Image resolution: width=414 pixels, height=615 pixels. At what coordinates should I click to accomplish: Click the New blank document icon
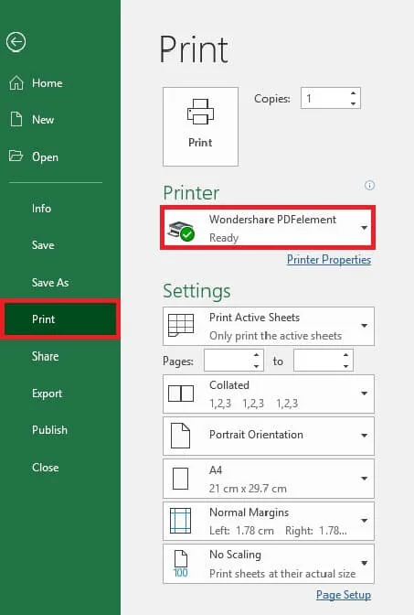[x=16, y=119]
